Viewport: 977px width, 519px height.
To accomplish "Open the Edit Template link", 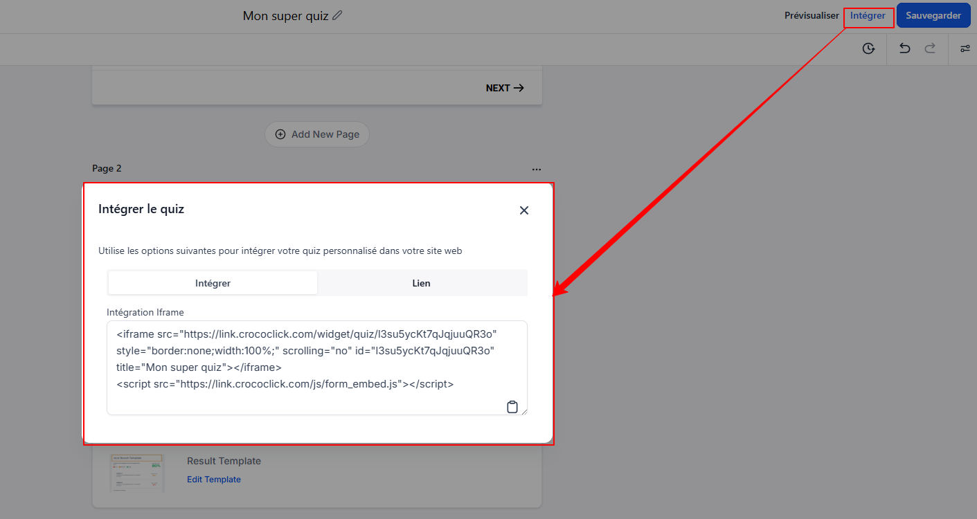I will (214, 480).
